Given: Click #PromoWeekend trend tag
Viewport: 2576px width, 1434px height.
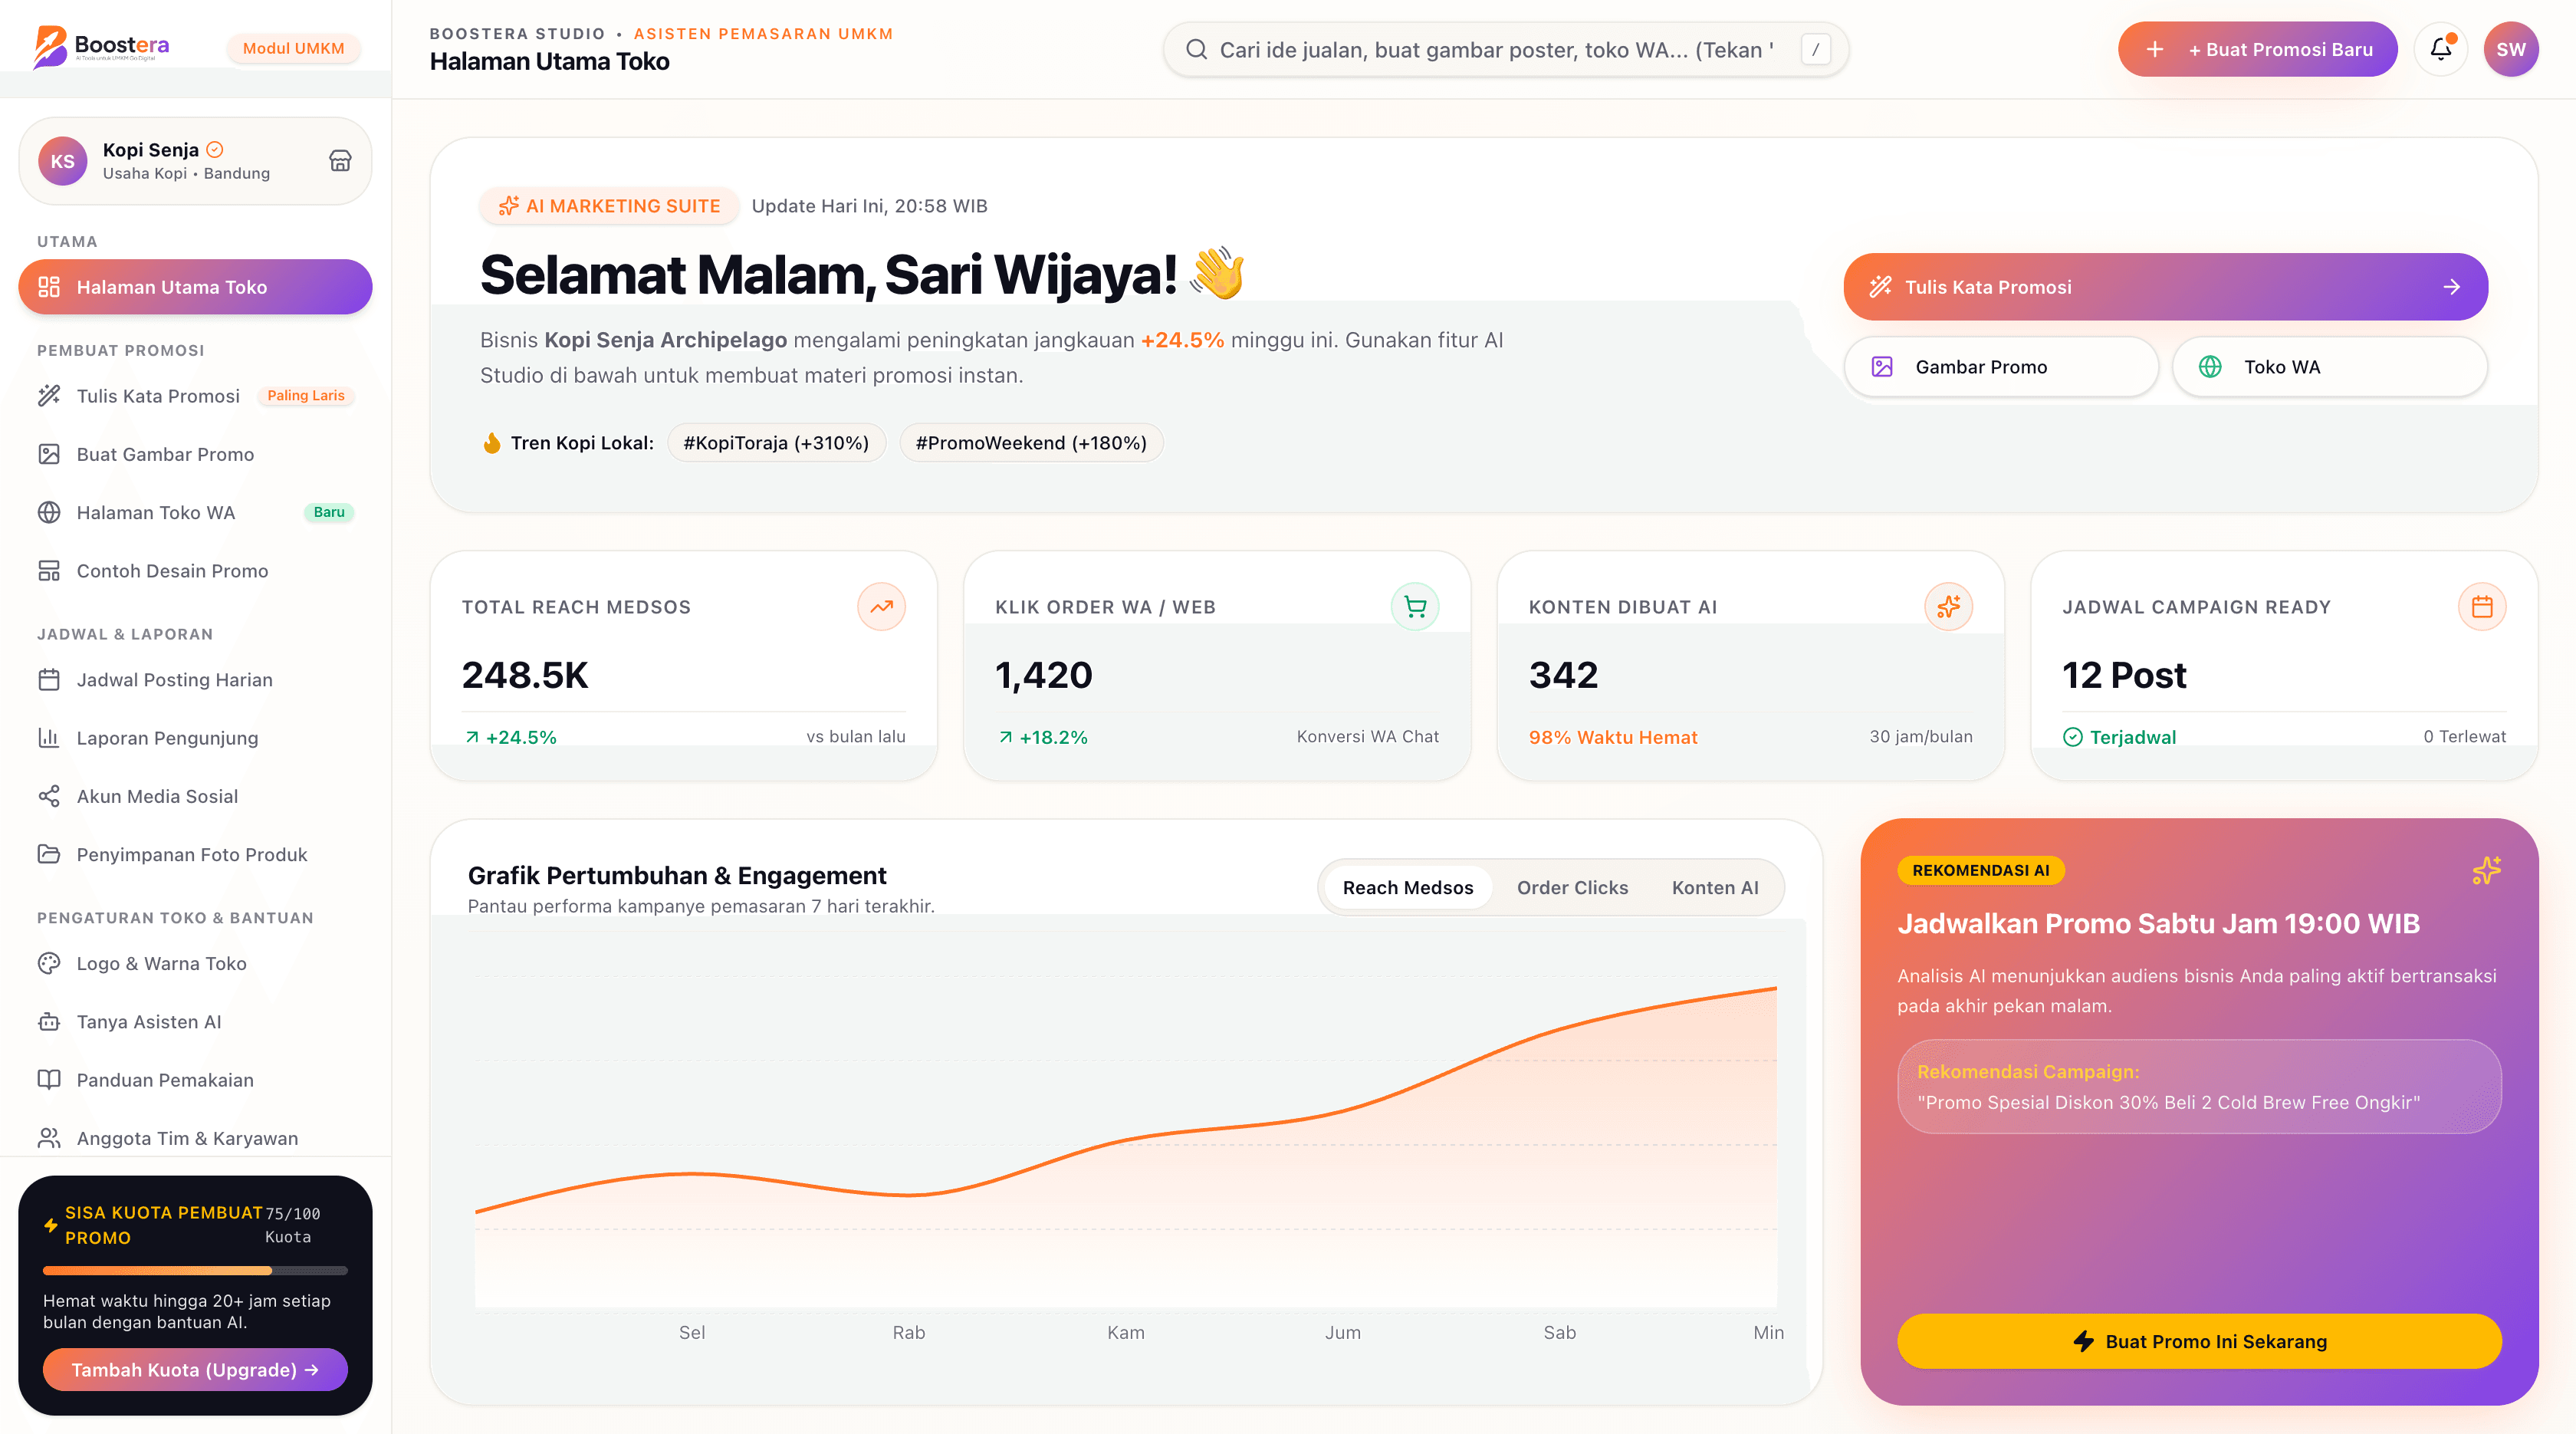Looking at the screenshot, I should click(x=1031, y=443).
